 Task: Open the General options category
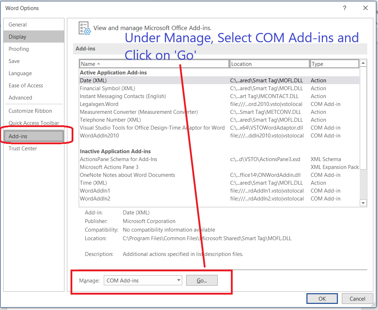[x=18, y=25]
